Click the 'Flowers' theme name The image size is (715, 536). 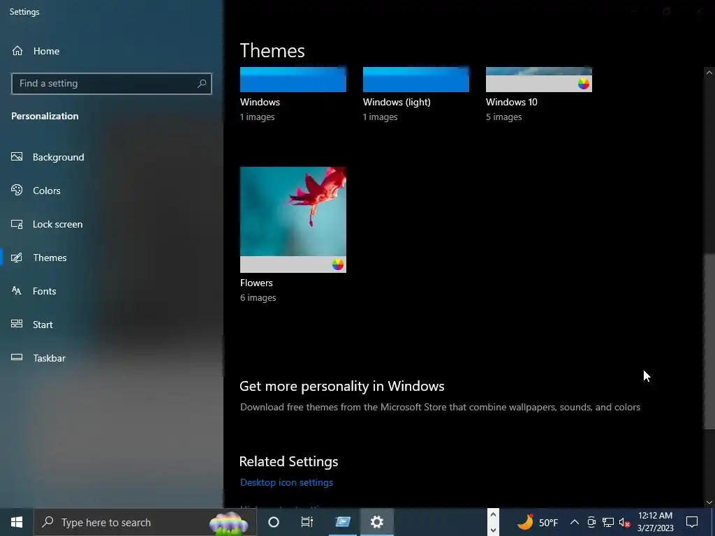256,283
